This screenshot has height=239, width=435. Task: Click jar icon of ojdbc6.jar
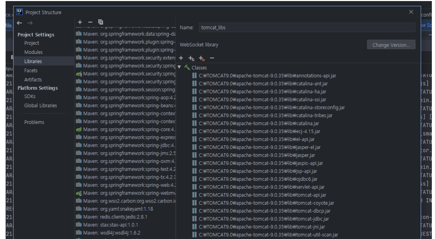(195, 179)
